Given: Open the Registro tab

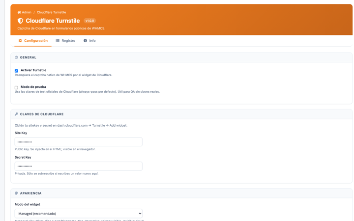Looking at the screenshot, I should (x=65, y=41).
